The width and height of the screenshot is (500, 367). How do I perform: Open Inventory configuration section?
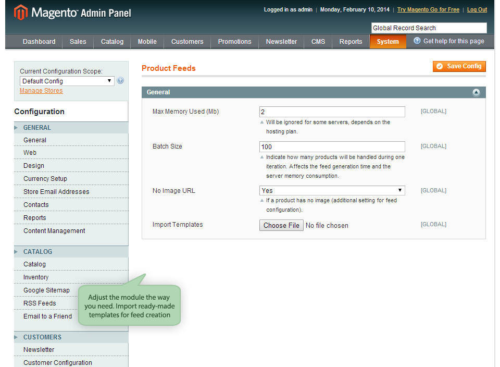point(71,277)
